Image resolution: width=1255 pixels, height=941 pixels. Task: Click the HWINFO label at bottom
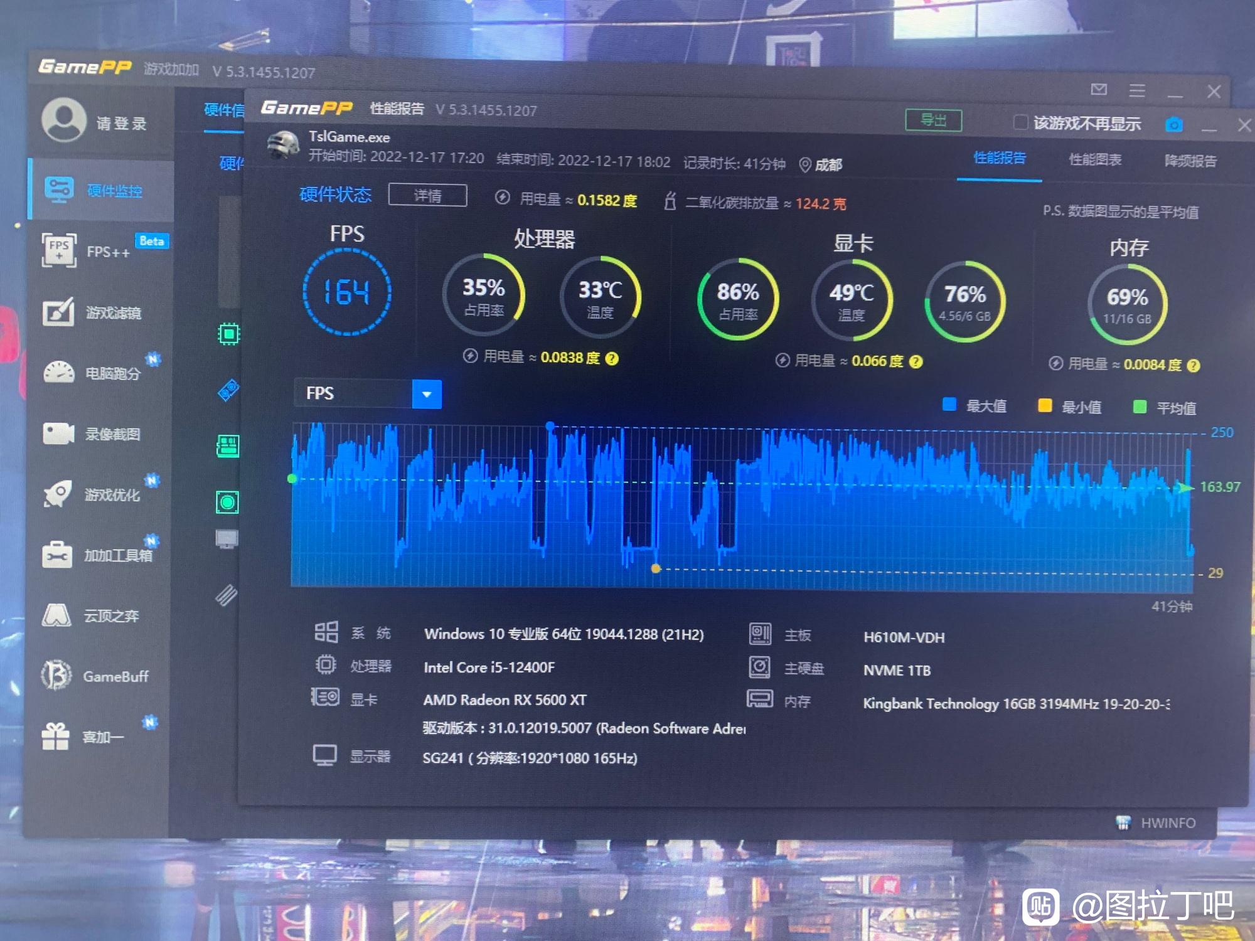click(x=1168, y=823)
